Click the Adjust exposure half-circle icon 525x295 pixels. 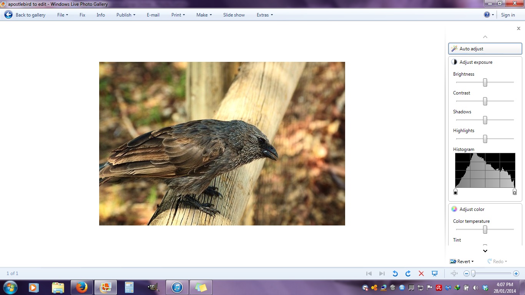point(454,62)
